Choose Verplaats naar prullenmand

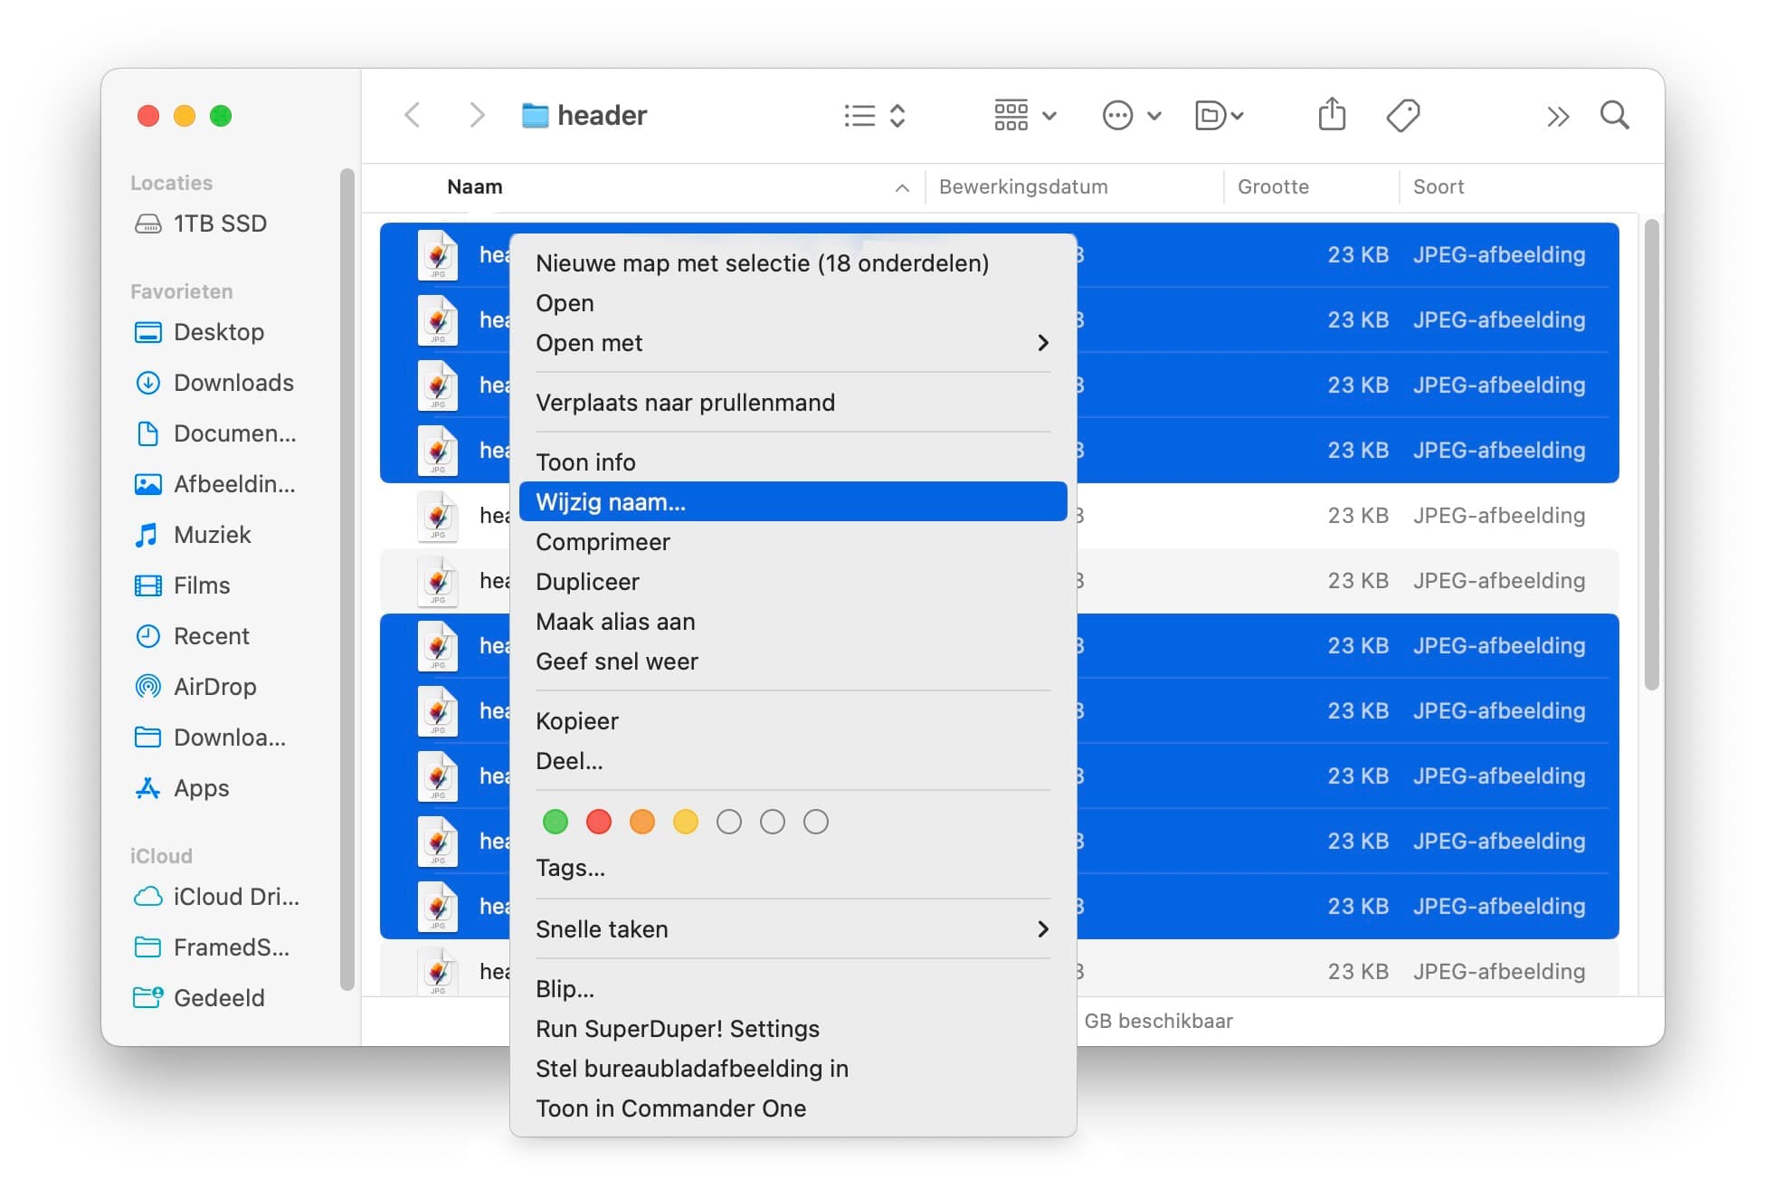pyautogui.click(x=793, y=403)
